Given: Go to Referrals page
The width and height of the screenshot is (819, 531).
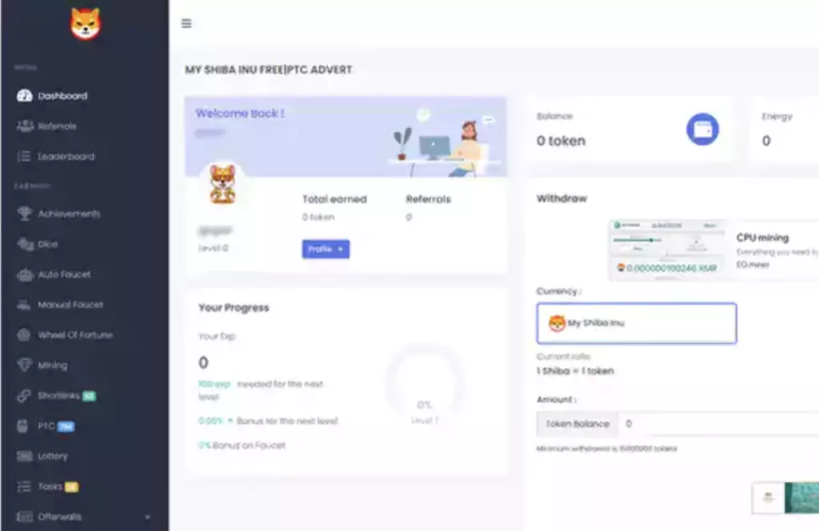Looking at the screenshot, I should tap(57, 126).
